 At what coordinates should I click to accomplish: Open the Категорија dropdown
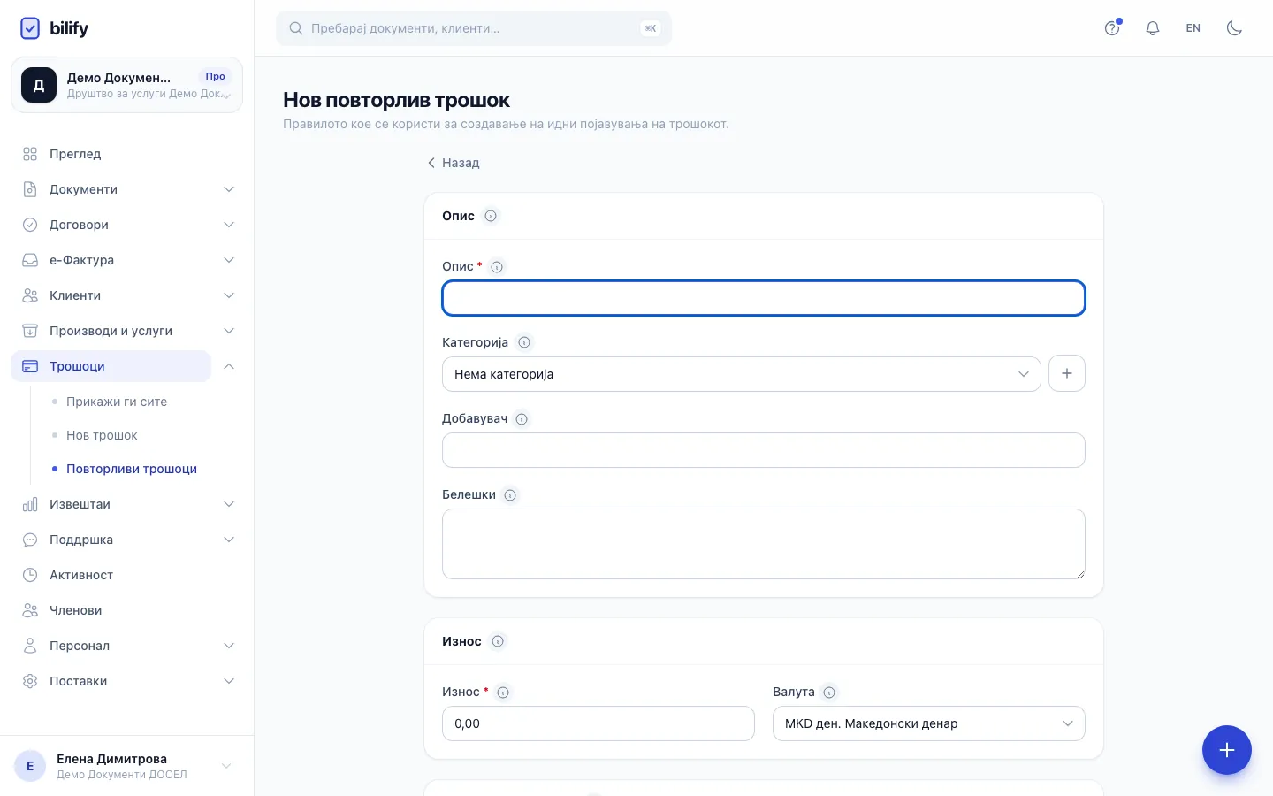coord(741,374)
